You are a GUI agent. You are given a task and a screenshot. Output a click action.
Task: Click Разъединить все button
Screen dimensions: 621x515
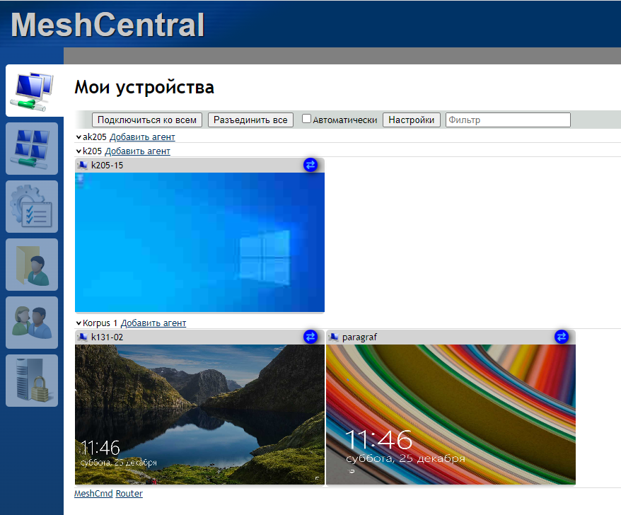tap(250, 120)
